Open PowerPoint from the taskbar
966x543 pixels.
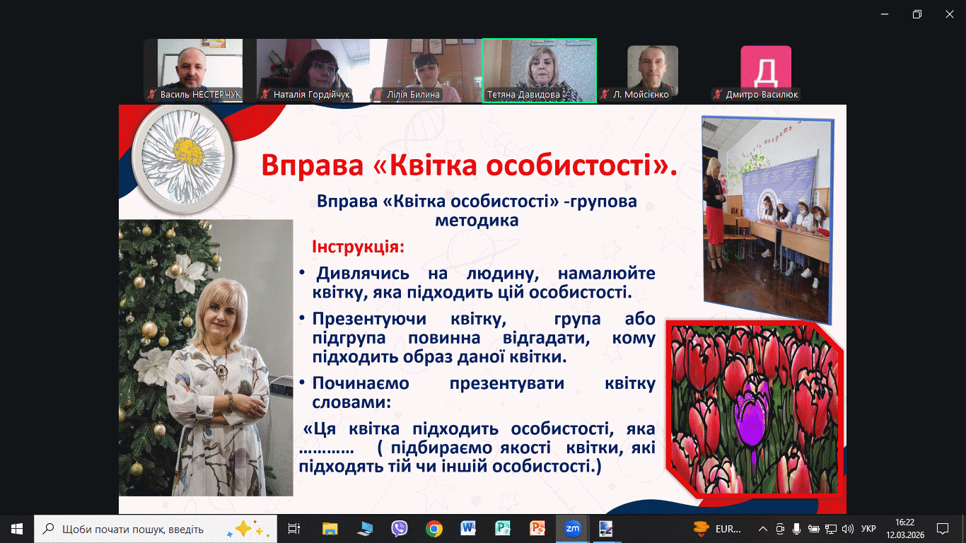tap(538, 528)
